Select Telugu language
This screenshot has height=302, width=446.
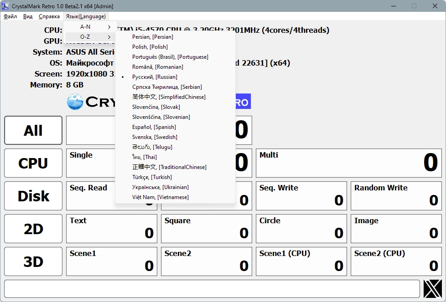[x=175, y=147]
